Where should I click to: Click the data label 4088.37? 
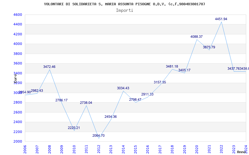[x=197, y=37]
